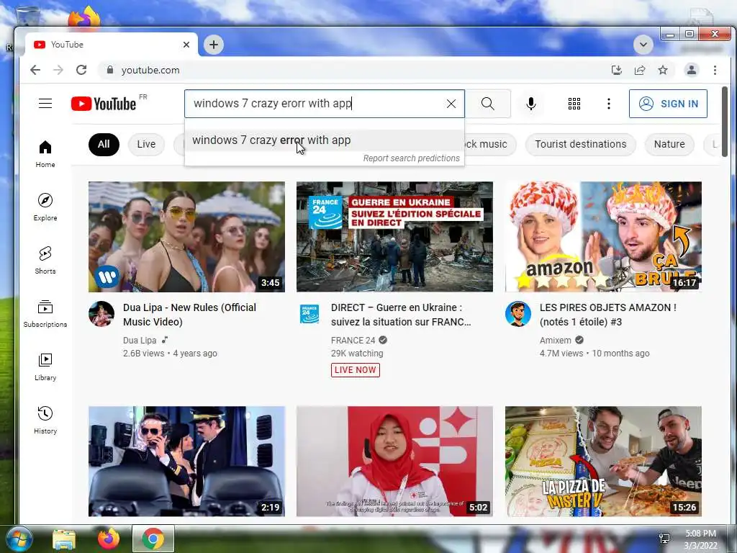Image resolution: width=737 pixels, height=553 pixels.
Task: Open Shorts in the sidebar
Action: click(45, 261)
